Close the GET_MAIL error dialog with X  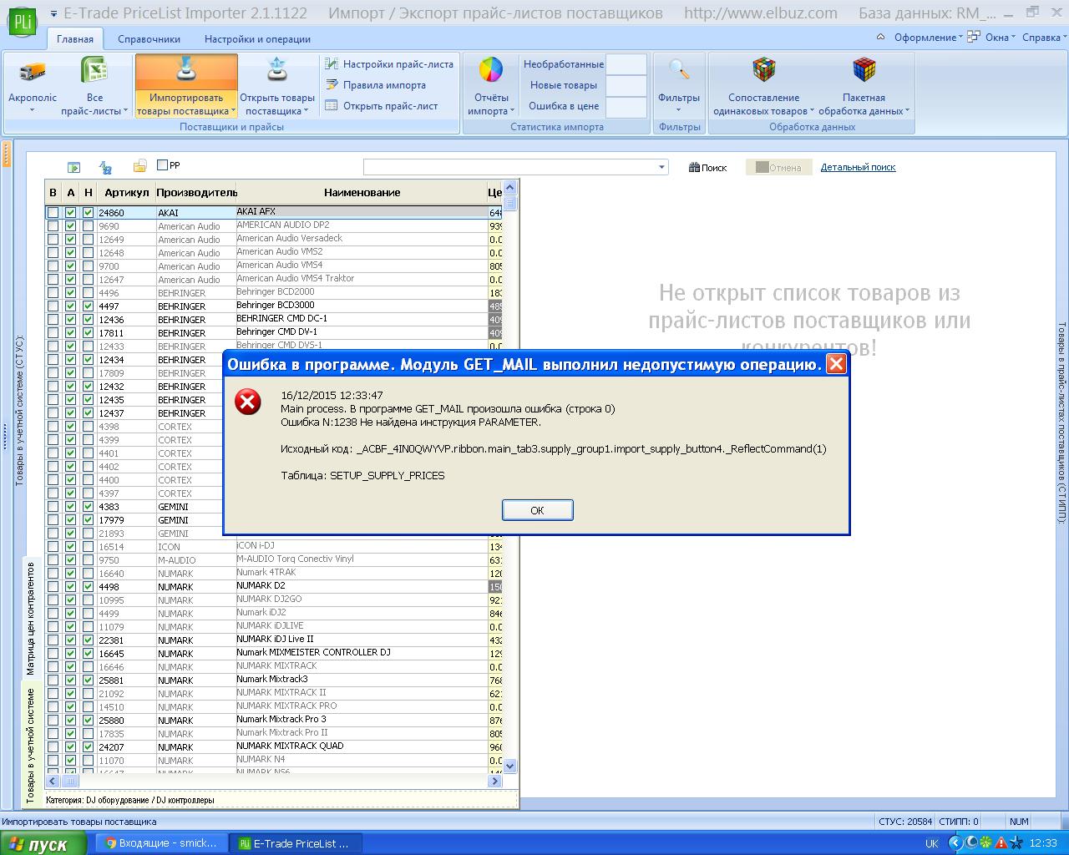coord(836,364)
